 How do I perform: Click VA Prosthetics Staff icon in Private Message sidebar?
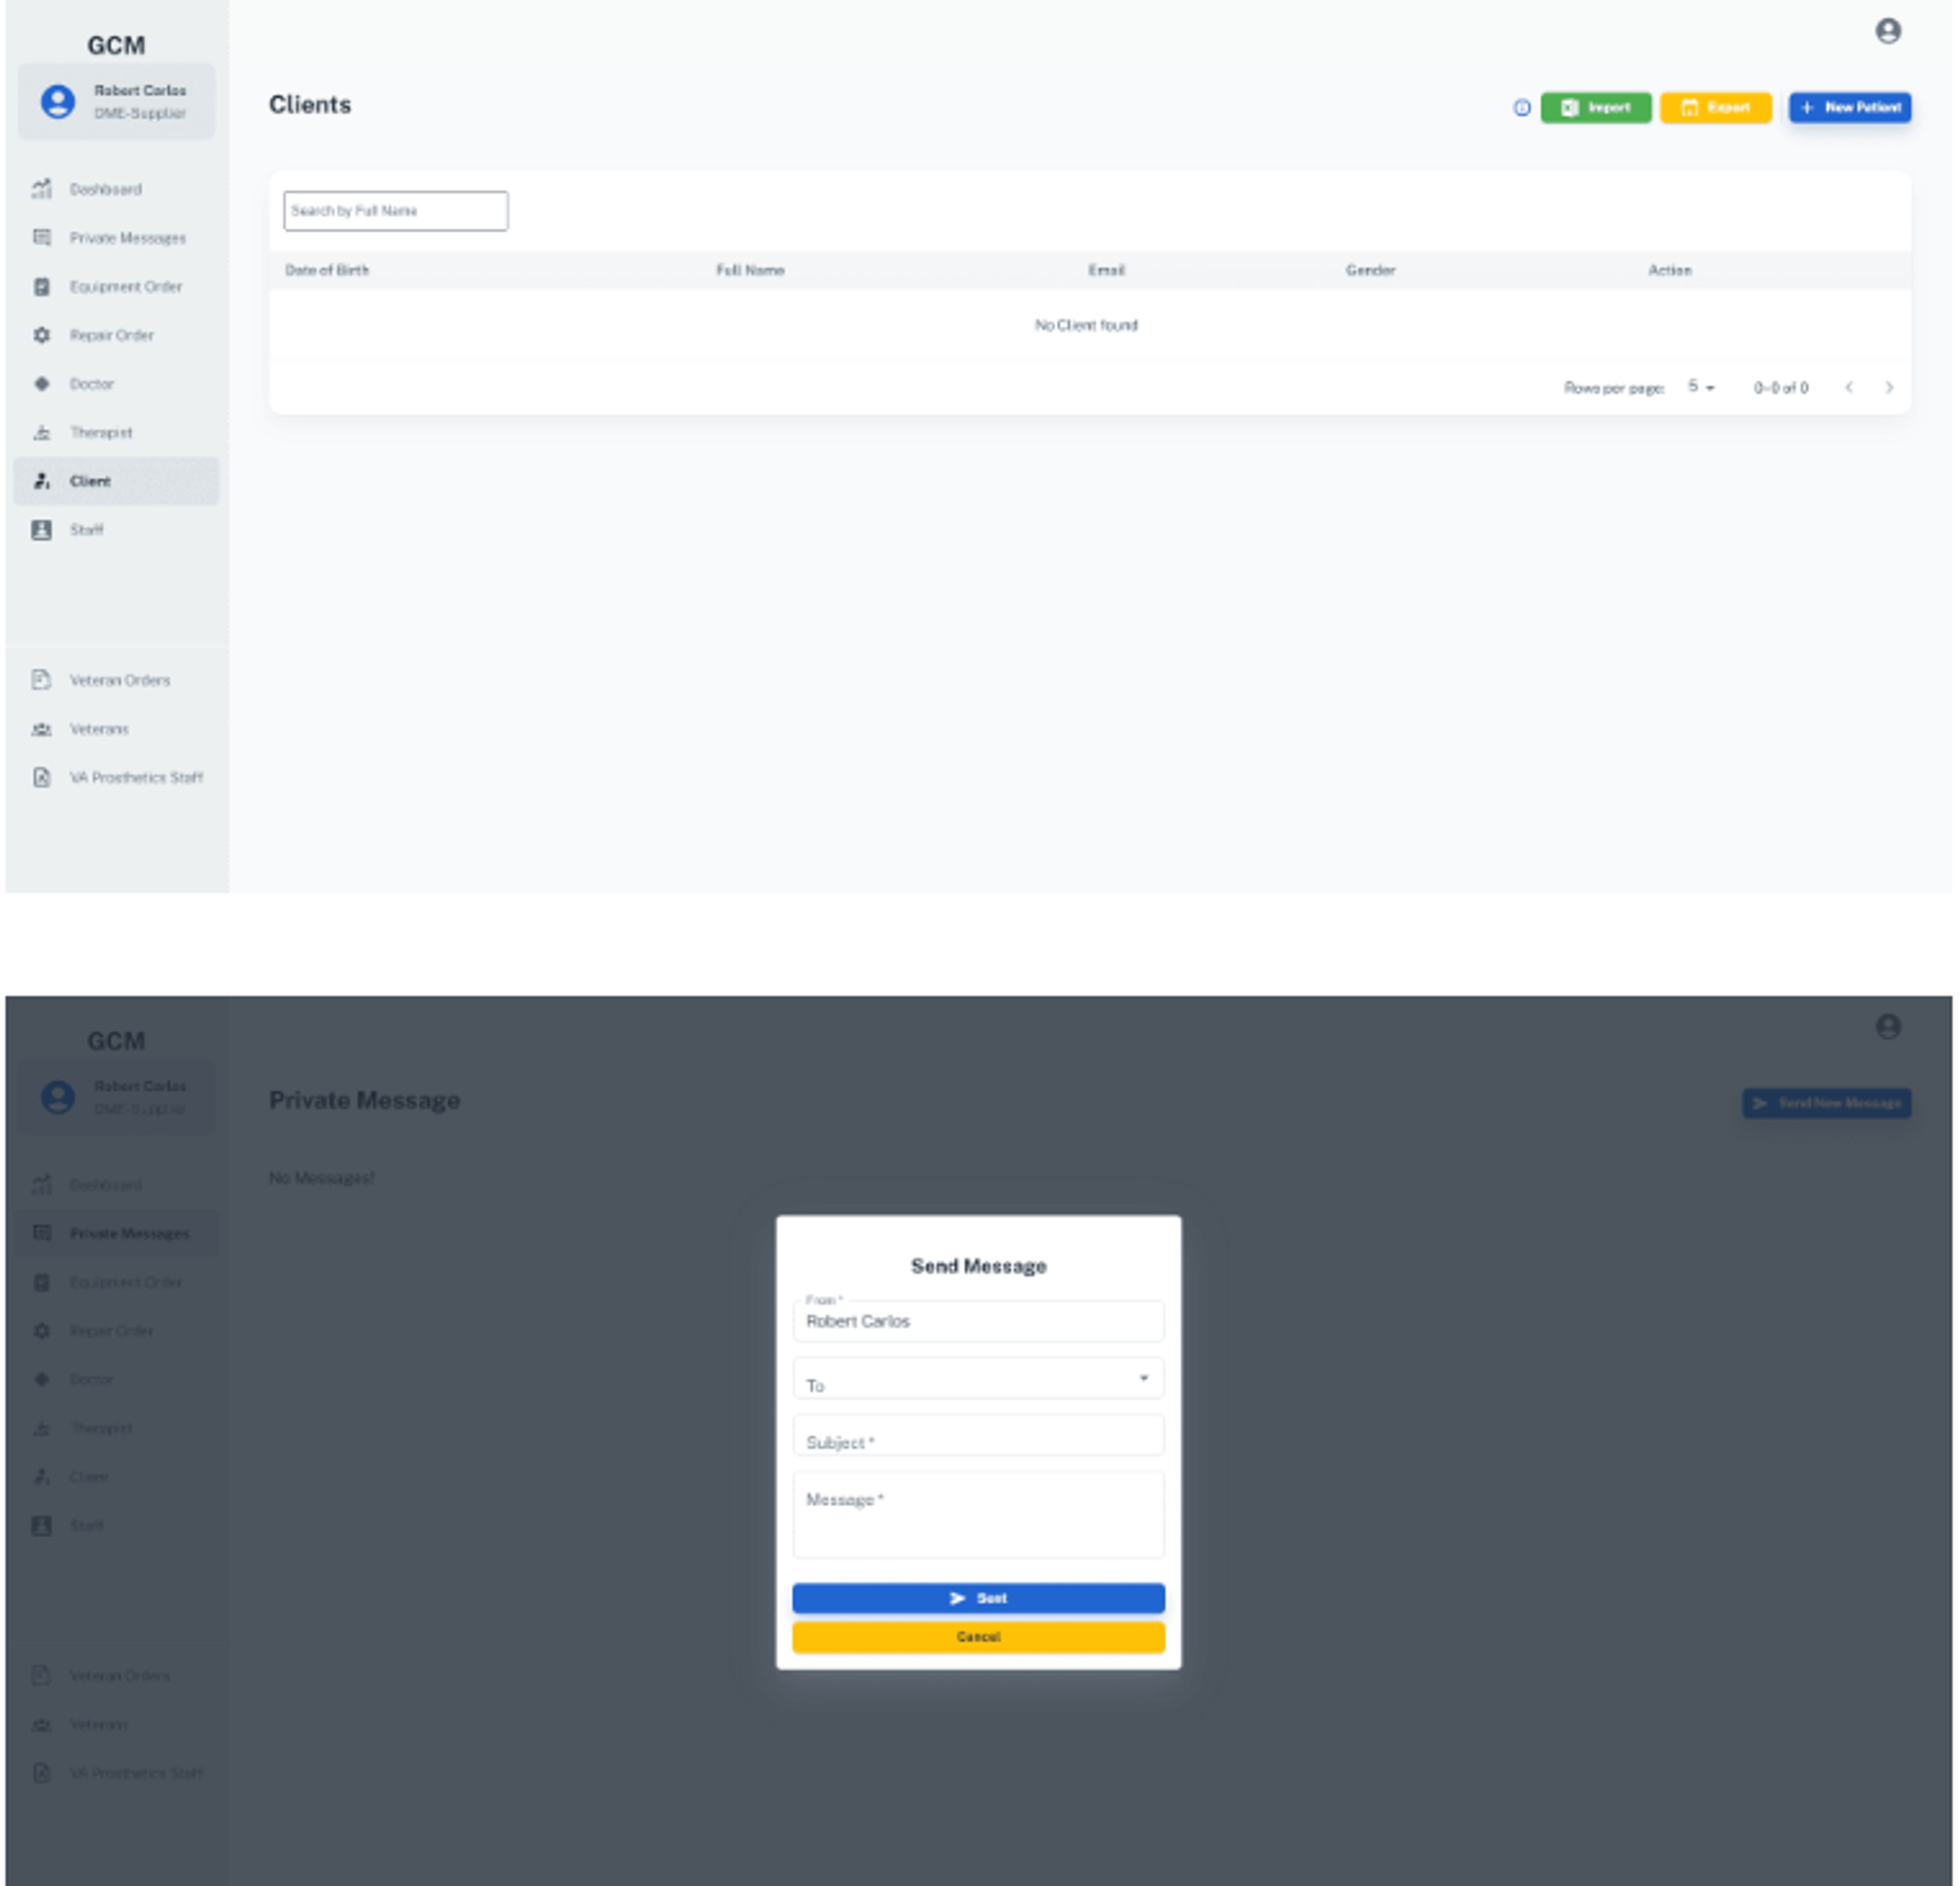pyautogui.click(x=41, y=1773)
